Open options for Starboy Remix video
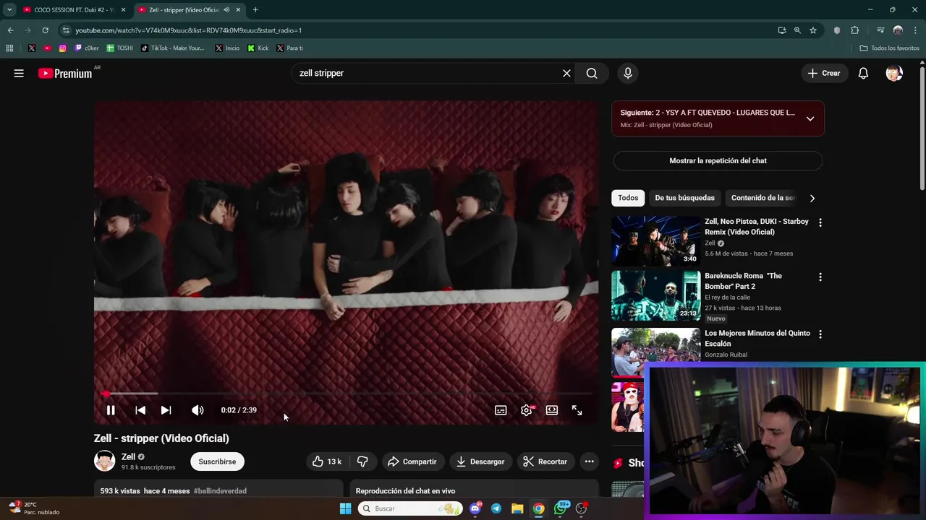Screen dimensions: 926x520 click(820, 222)
